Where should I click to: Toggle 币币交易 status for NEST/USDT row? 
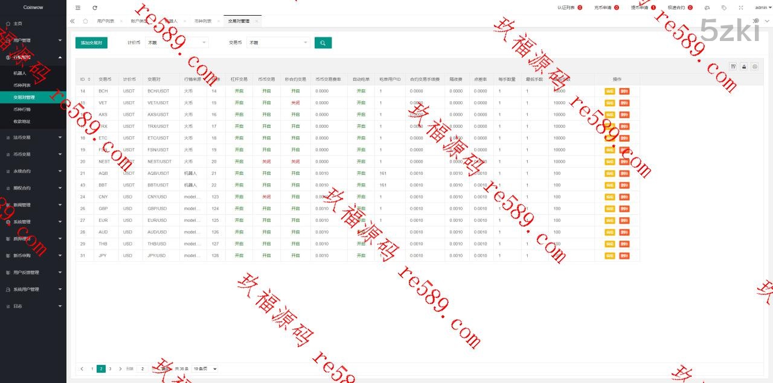click(x=266, y=162)
